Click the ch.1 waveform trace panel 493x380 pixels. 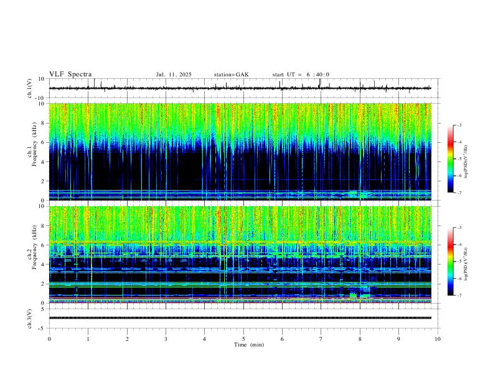coord(243,88)
